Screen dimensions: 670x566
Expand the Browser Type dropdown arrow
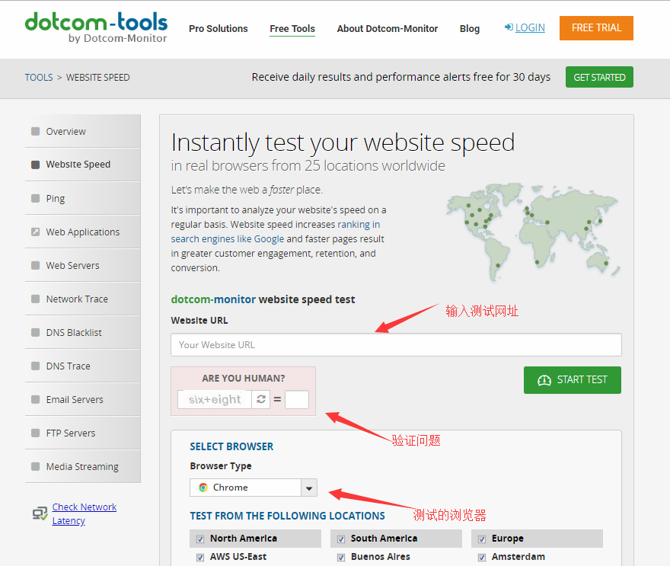[308, 488]
